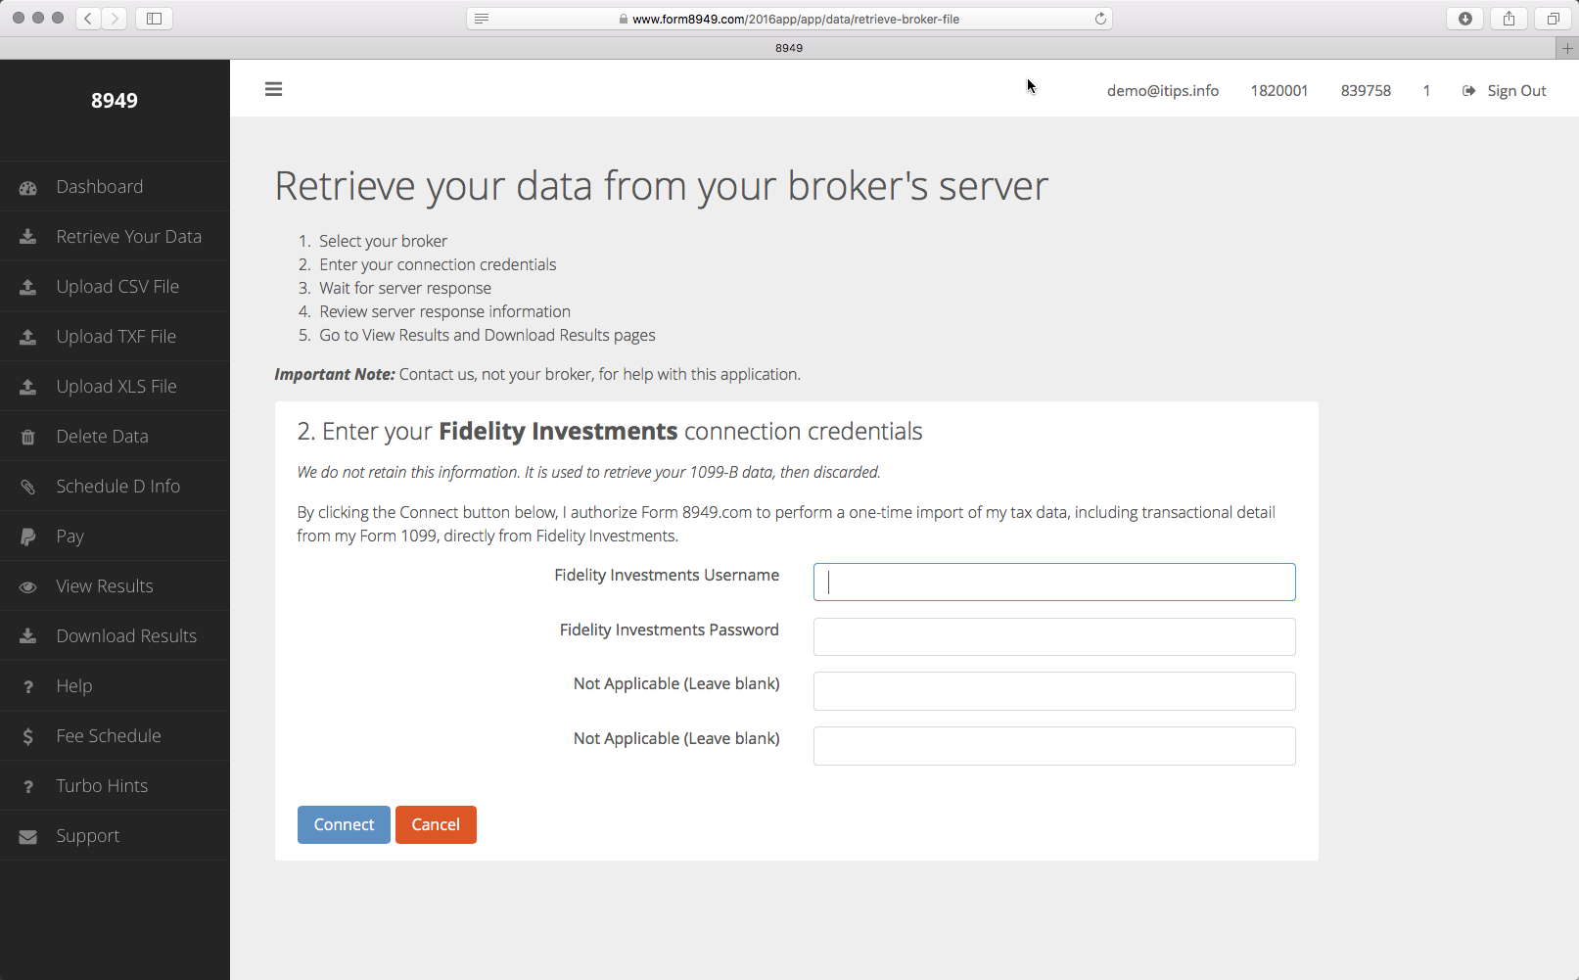Focus the Fidelity Investments Username field
1579x980 pixels.
(x=1054, y=582)
